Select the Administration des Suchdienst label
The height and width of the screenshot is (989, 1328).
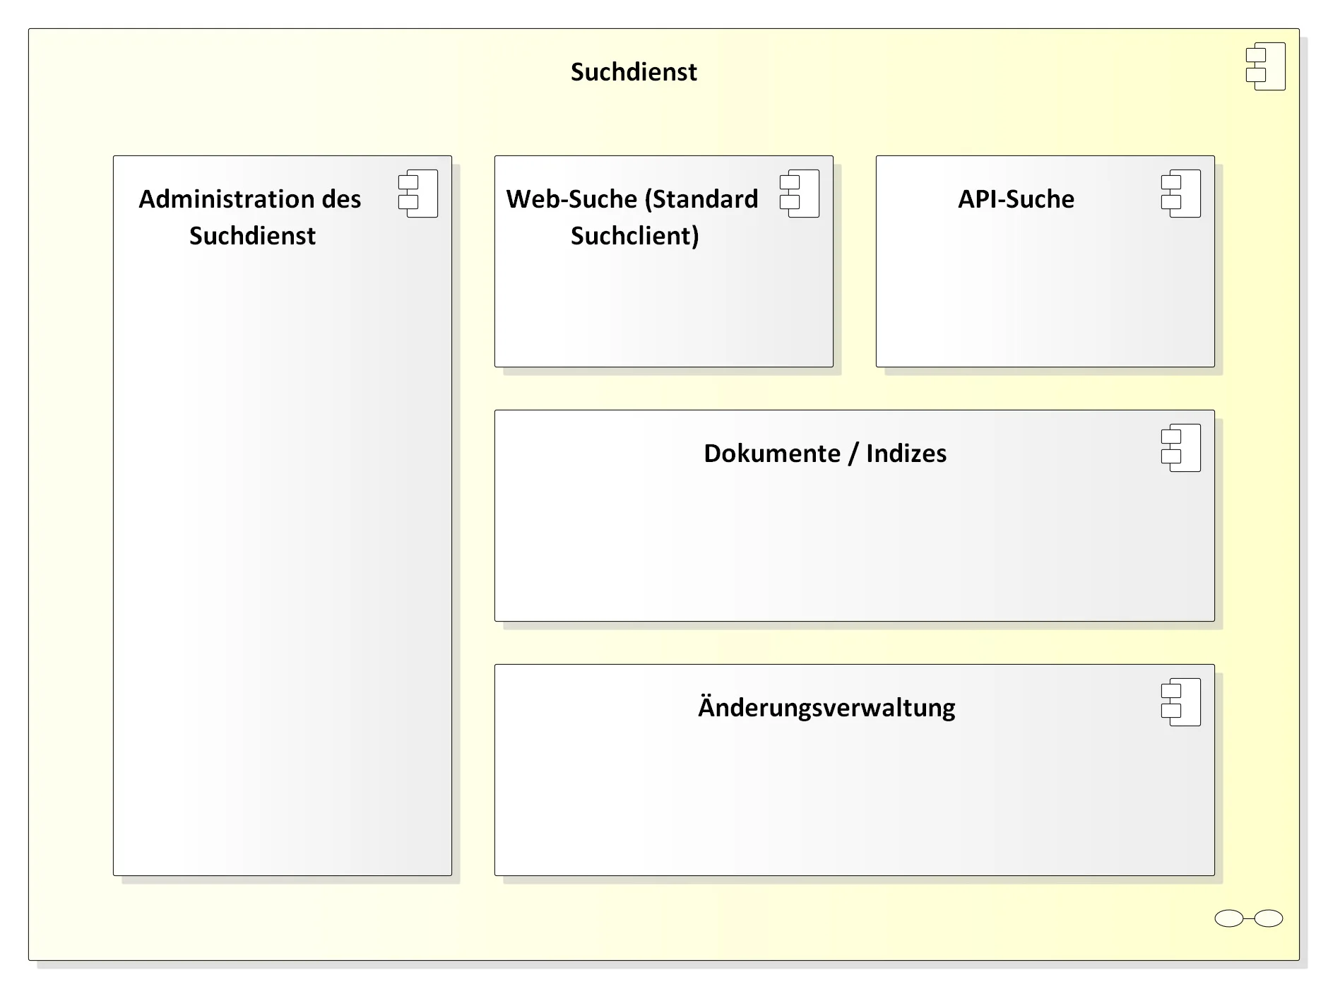251,217
